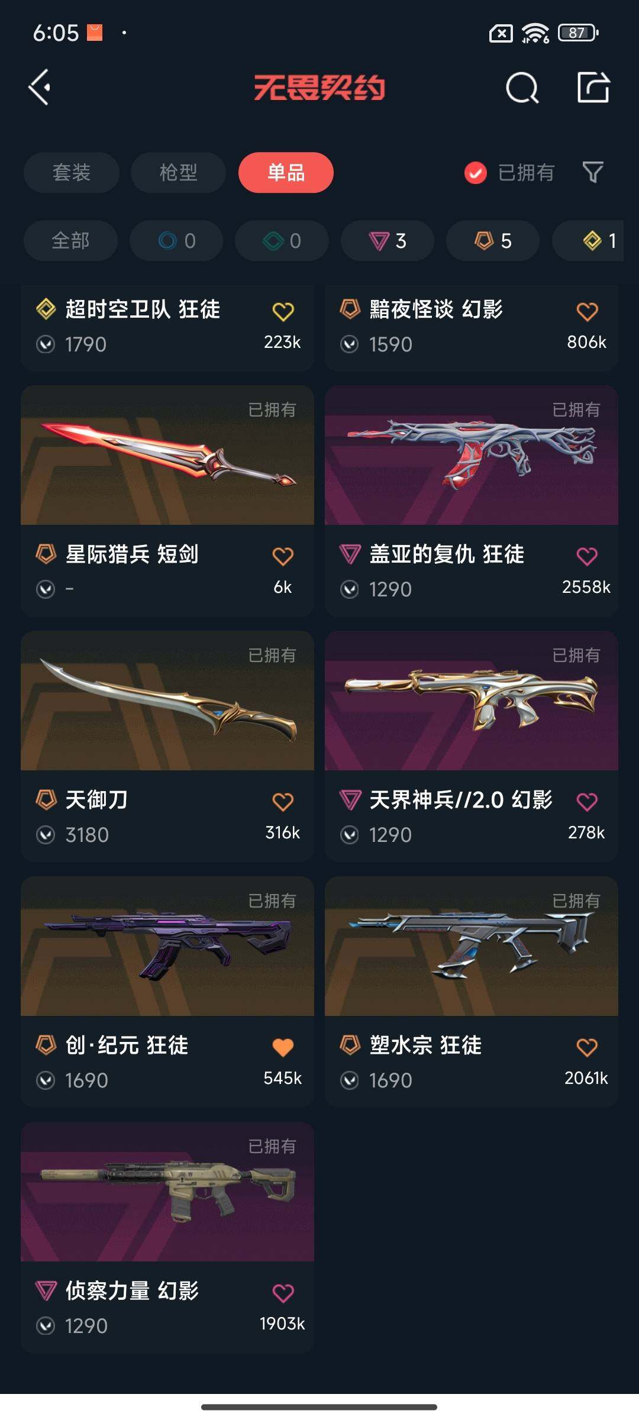The height and width of the screenshot is (1420, 639).
Task: Open the 天御刀 knife thumbnail
Action: (167, 701)
